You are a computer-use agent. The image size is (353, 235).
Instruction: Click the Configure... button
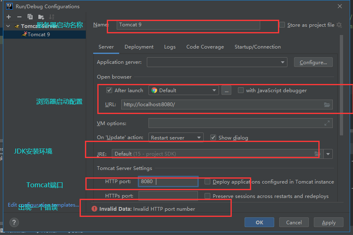click(x=313, y=62)
